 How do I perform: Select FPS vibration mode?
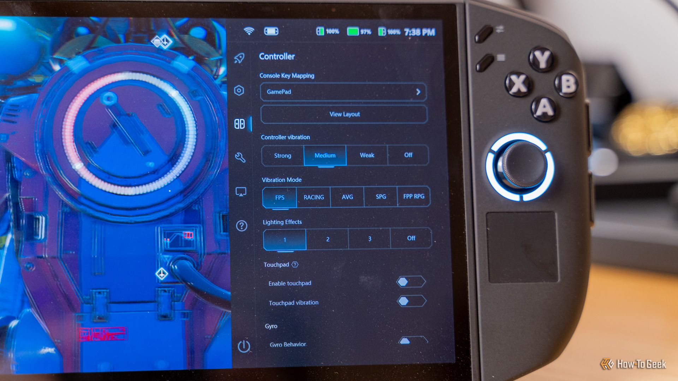[x=280, y=198]
